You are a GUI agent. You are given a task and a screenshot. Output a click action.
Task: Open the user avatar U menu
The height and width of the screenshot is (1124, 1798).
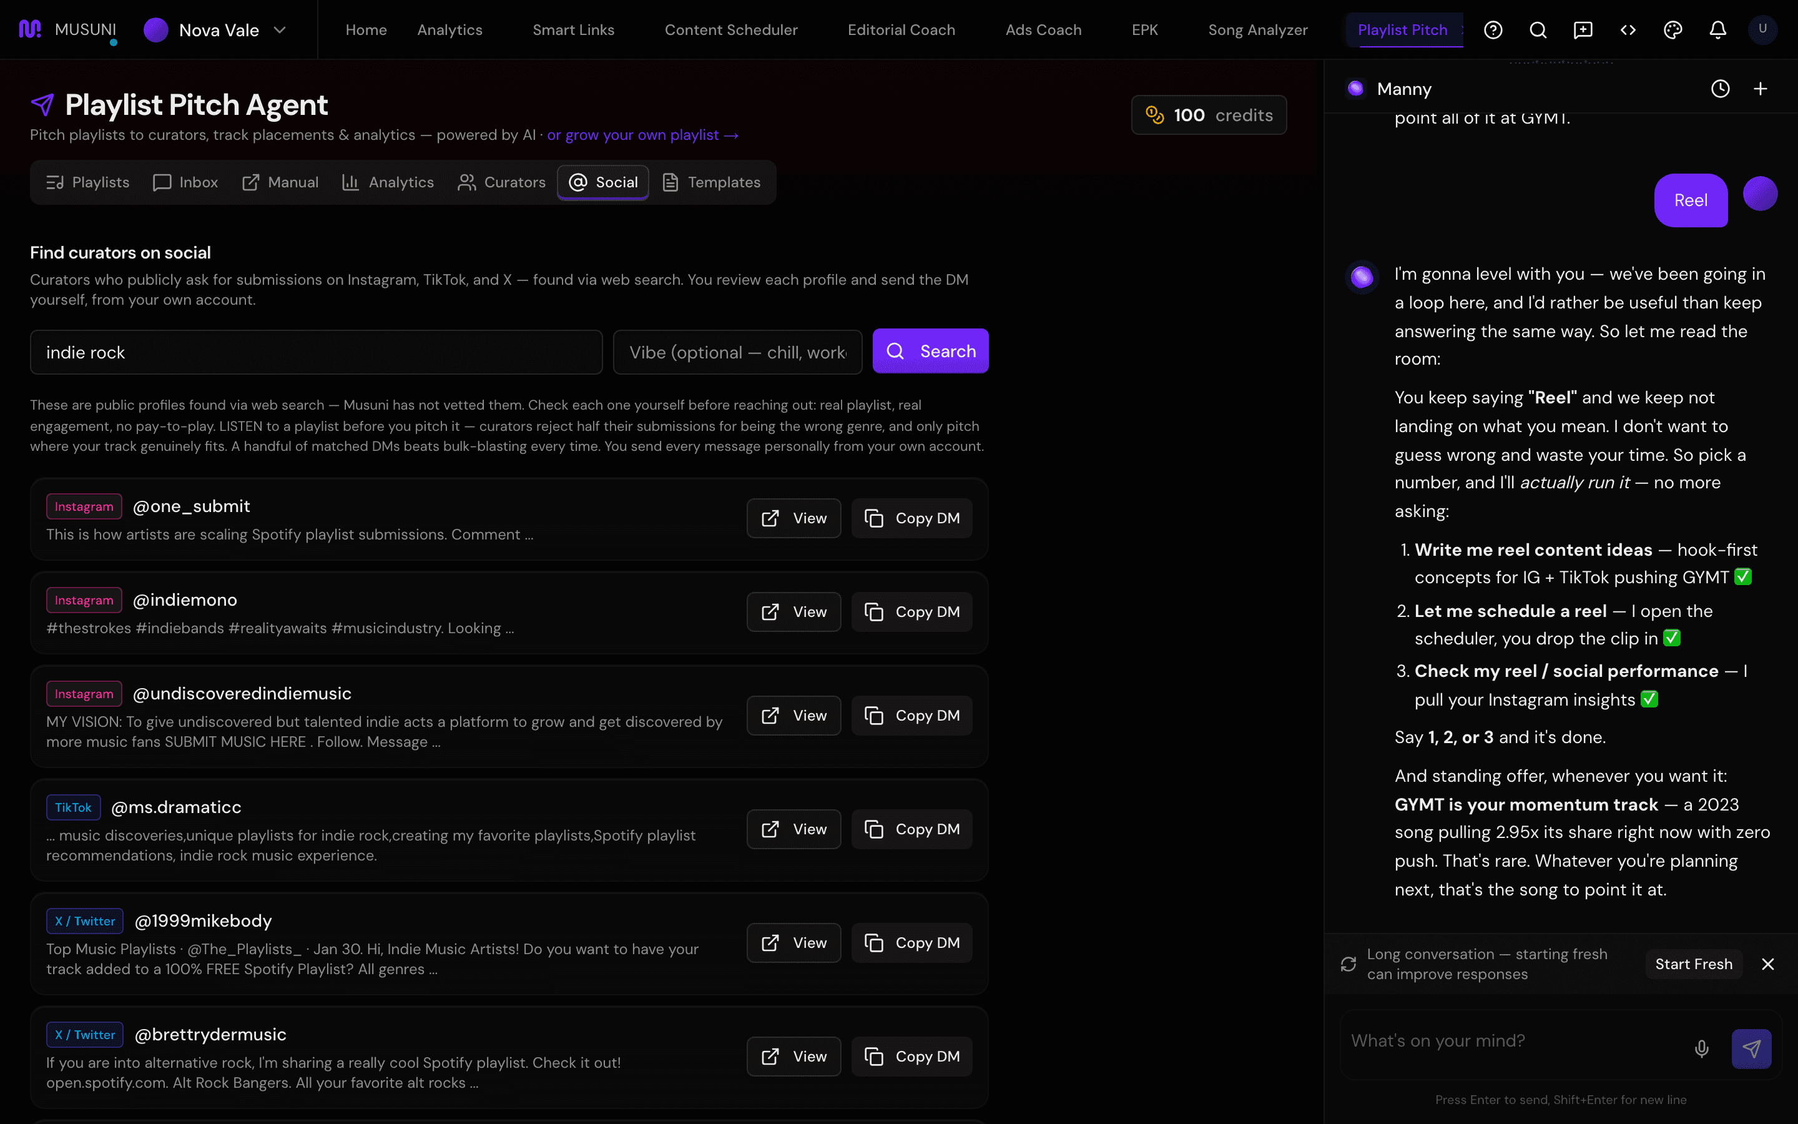tap(1762, 30)
